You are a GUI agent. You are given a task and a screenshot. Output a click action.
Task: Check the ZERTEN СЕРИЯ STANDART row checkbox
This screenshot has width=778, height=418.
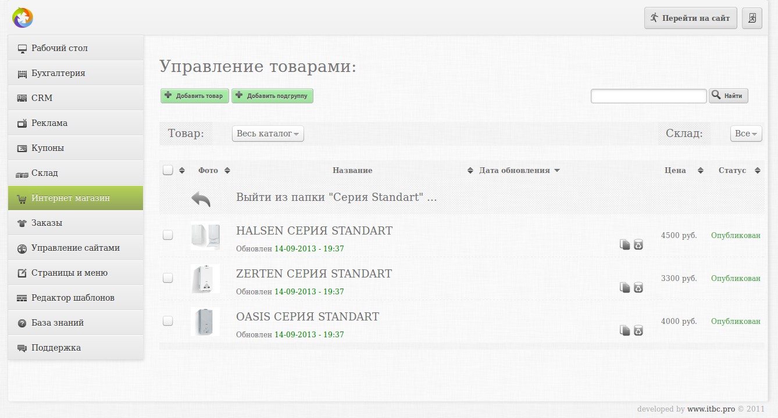[168, 278]
